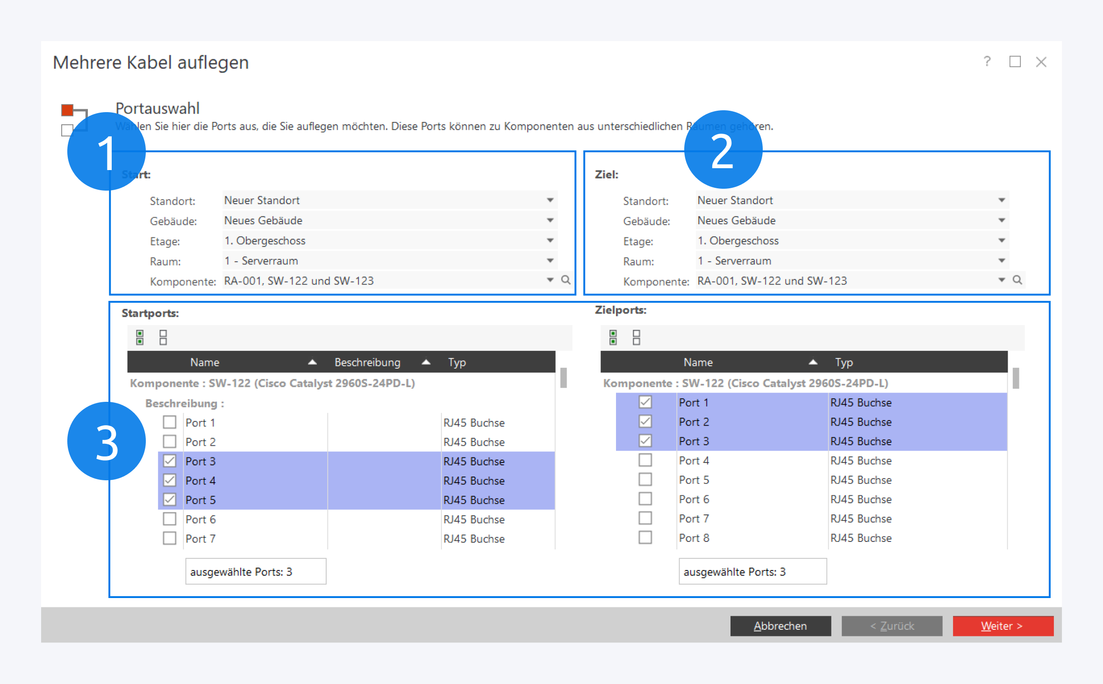Viewport: 1103px width, 684px height.
Task: Click the help question mark icon
Action: pyautogui.click(x=987, y=62)
